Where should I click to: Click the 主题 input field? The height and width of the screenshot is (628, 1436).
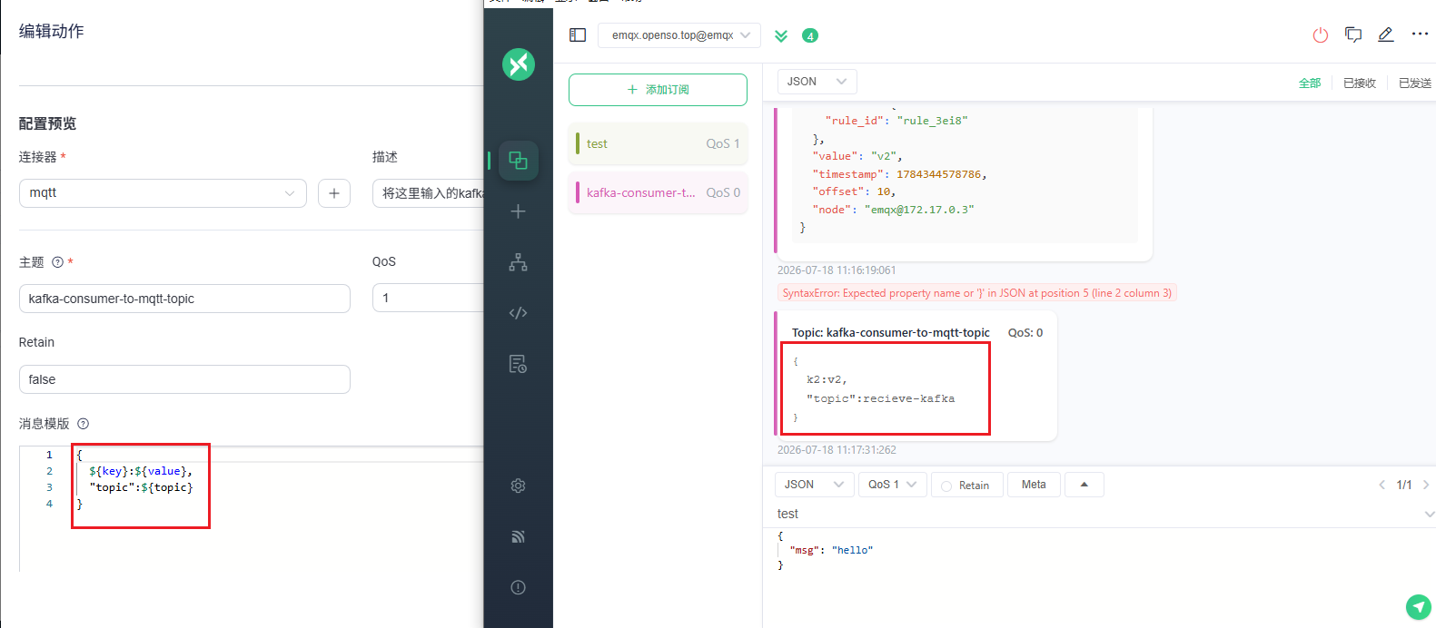tap(184, 299)
